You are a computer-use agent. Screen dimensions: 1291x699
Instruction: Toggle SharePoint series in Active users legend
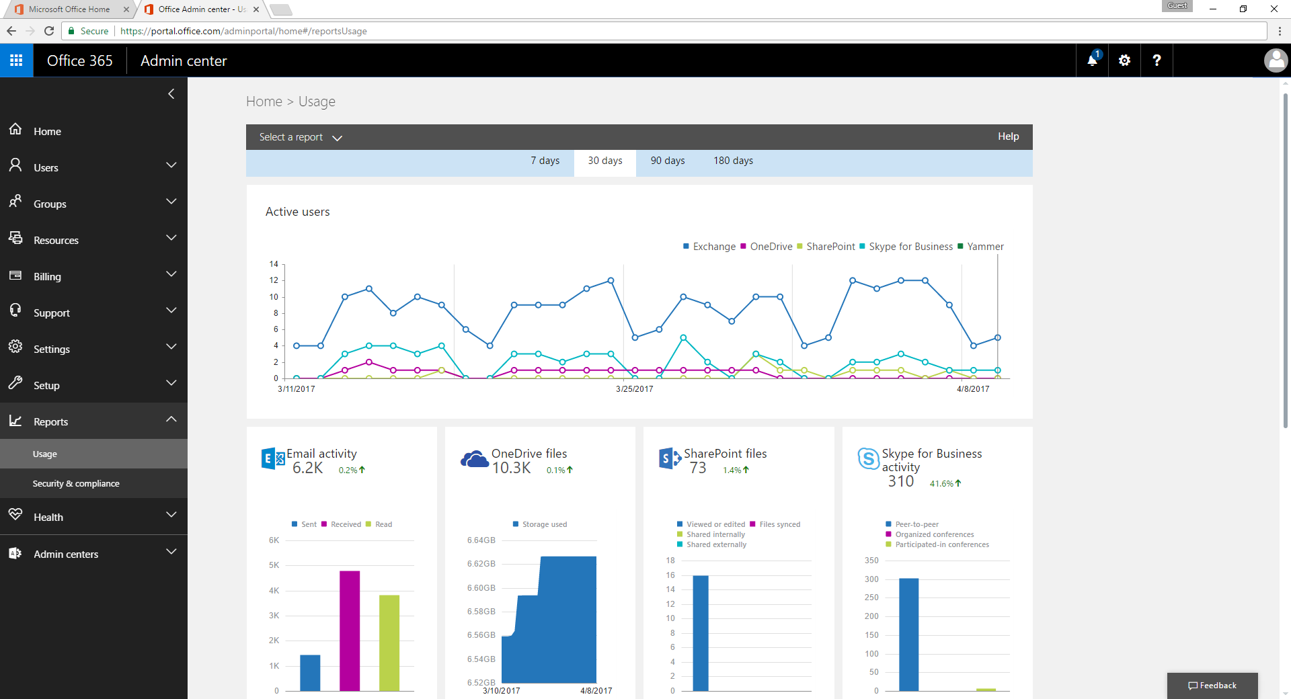[826, 247]
